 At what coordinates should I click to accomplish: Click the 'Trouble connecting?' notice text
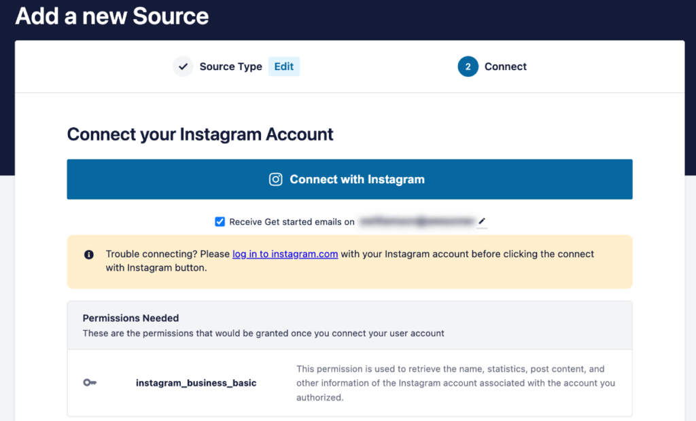(x=350, y=261)
